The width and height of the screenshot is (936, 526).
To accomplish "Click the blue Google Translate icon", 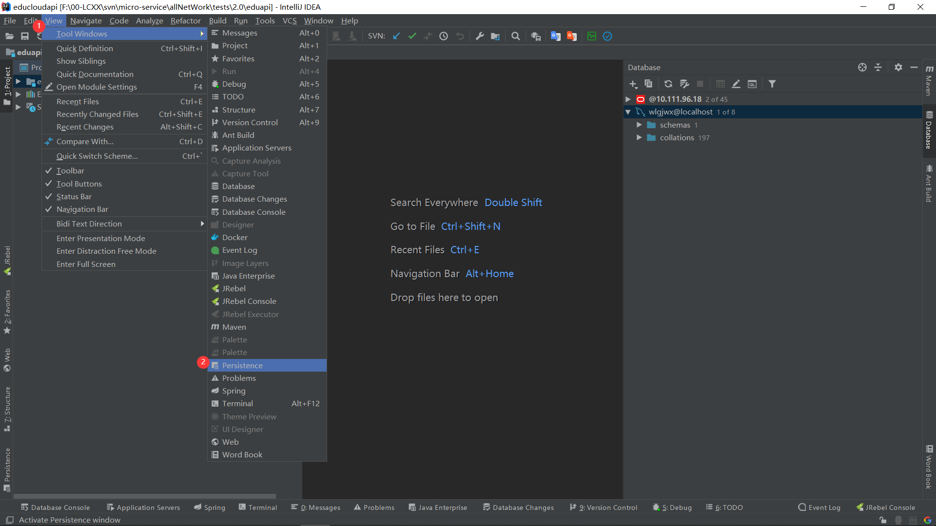I will 556,36.
